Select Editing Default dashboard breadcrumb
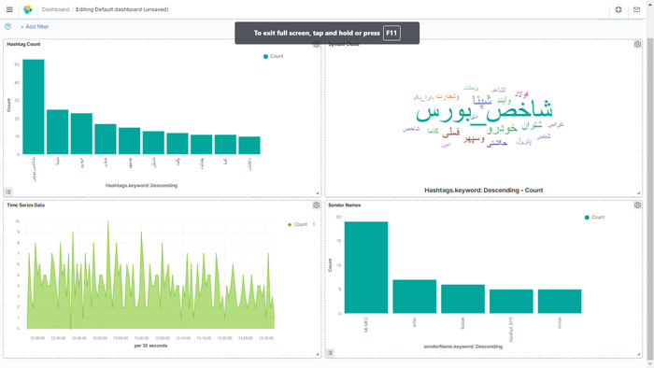This screenshot has width=654, height=368. pos(122,9)
